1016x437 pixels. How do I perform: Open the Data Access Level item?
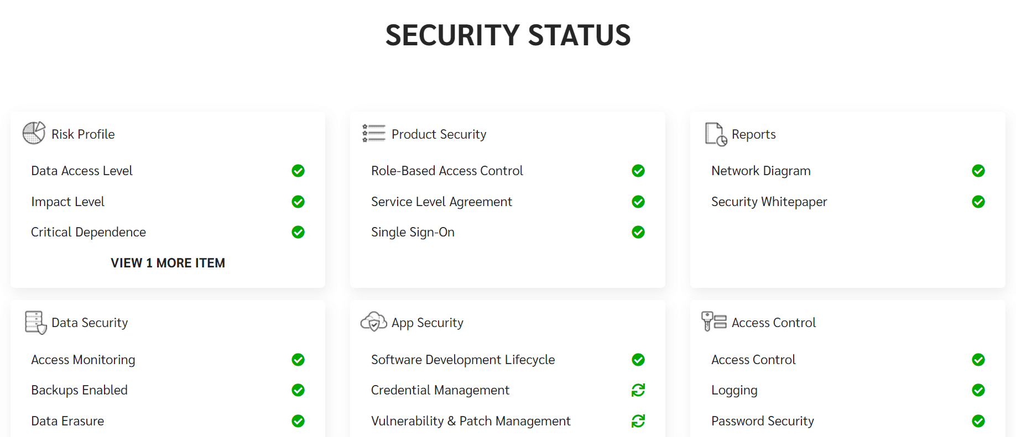[x=82, y=171]
